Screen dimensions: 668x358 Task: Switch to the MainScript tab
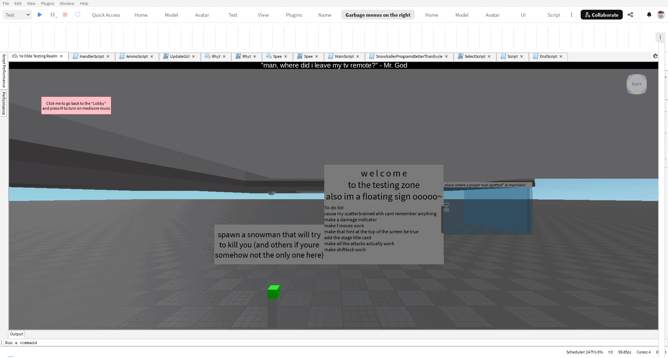click(344, 56)
